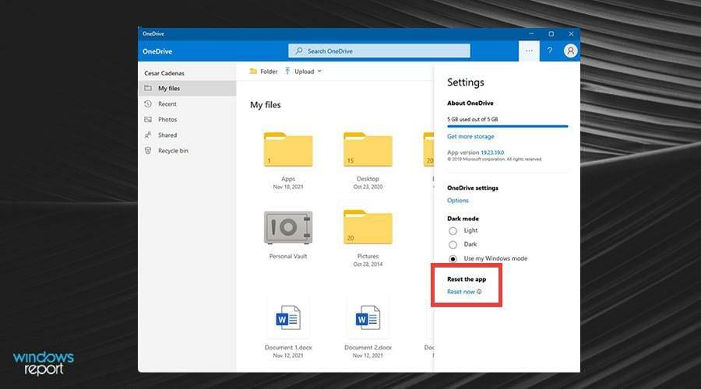Click the new Folder toolbar icon
701x389 pixels.
tap(253, 71)
